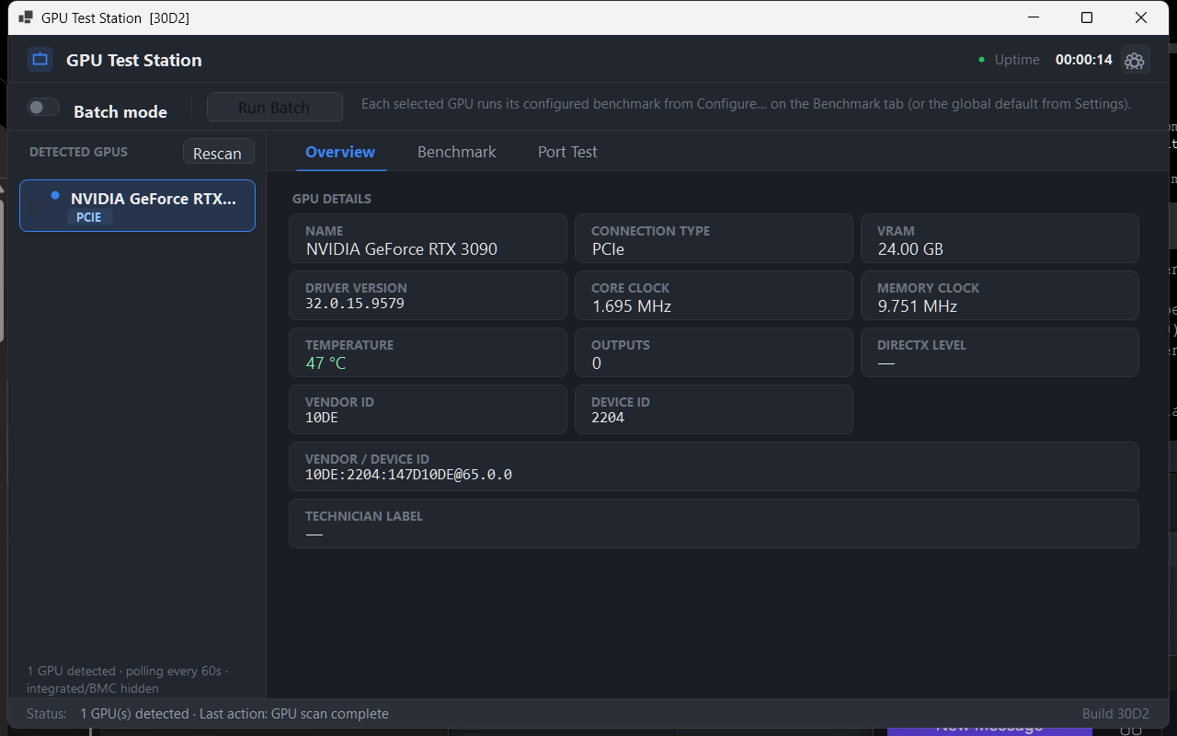Click the uptime value 00:00:14
Screen dimensions: 1177x736
pyautogui.click(x=1083, y=60)
